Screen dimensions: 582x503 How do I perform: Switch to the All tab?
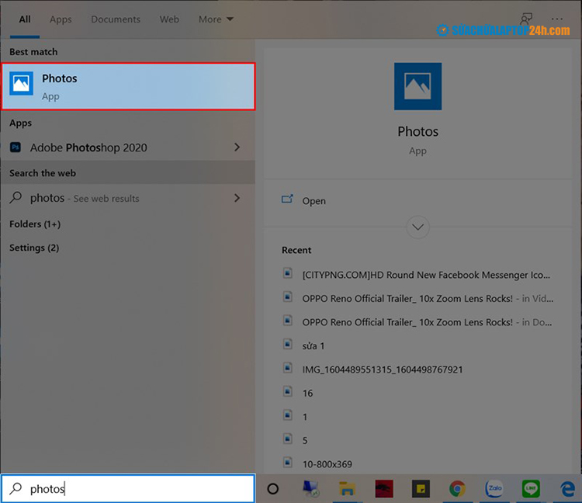(x=25, y=19)
